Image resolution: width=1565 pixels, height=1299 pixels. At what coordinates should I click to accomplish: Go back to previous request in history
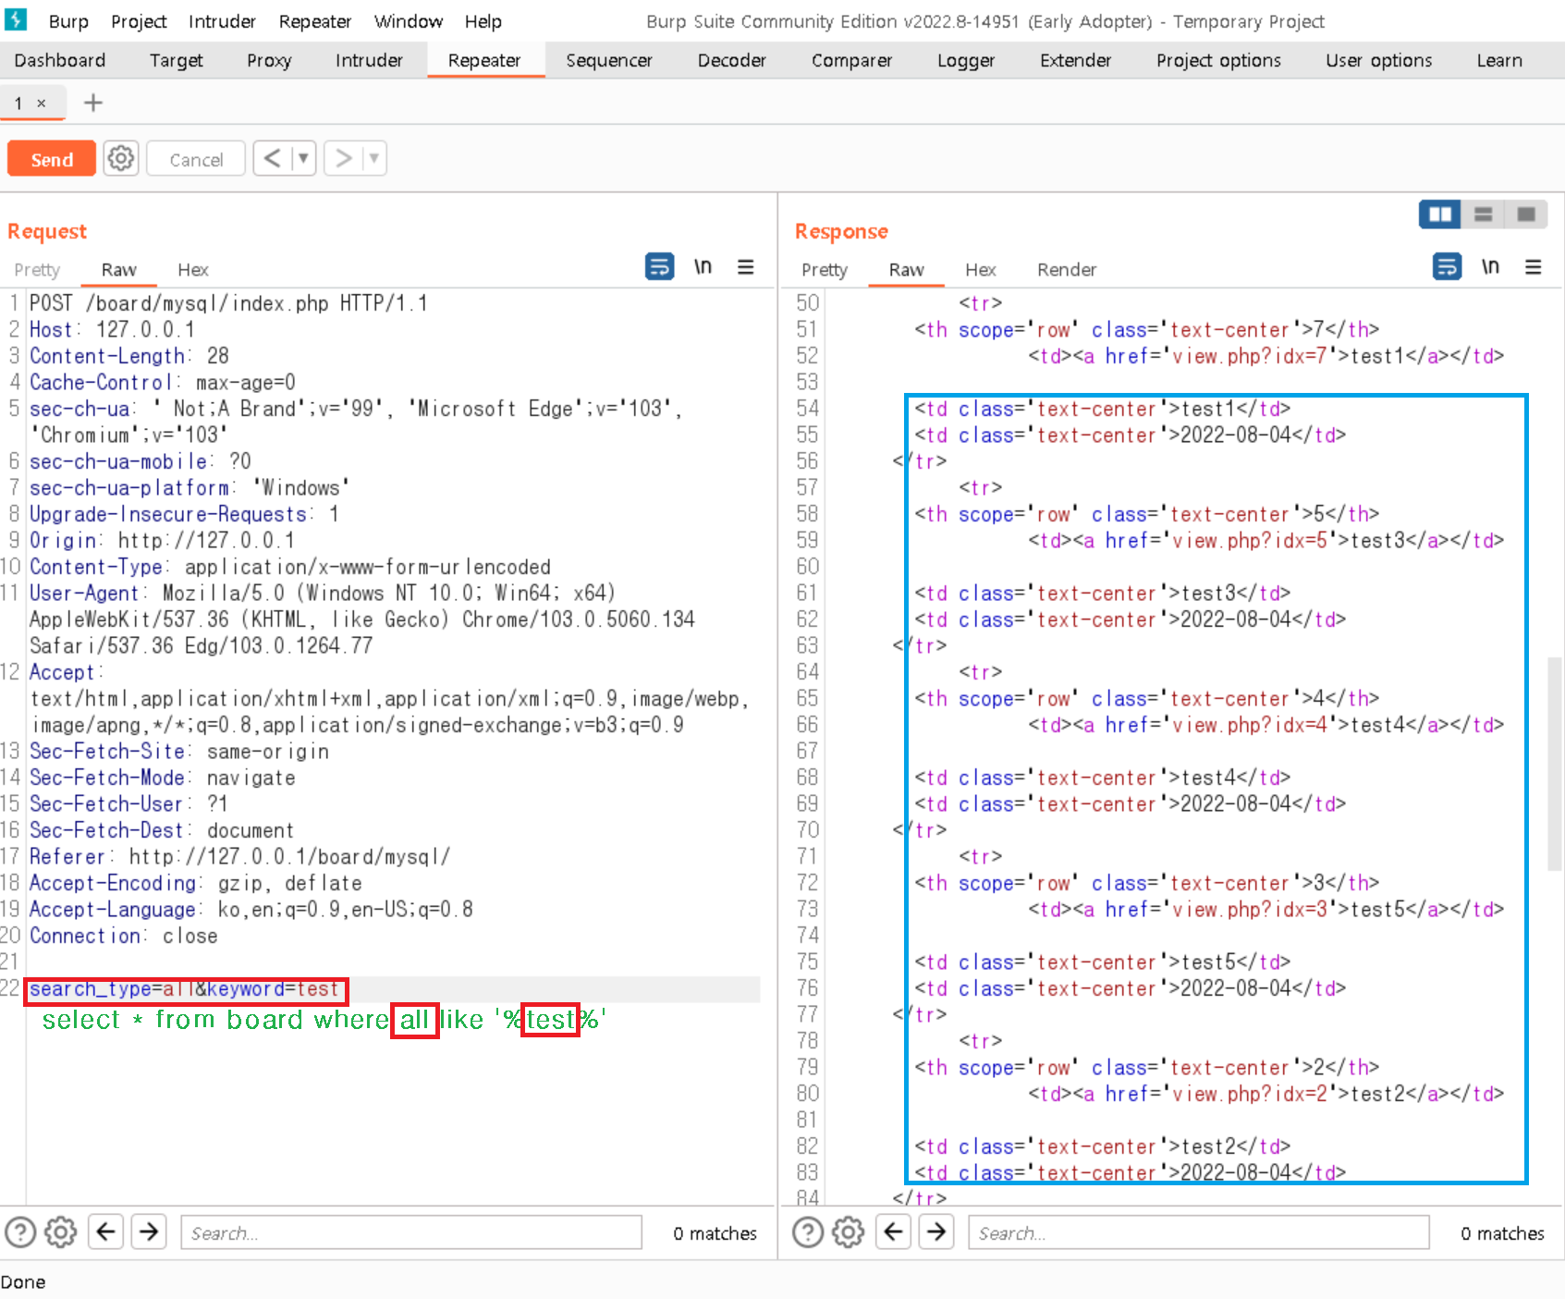(272, 159)
